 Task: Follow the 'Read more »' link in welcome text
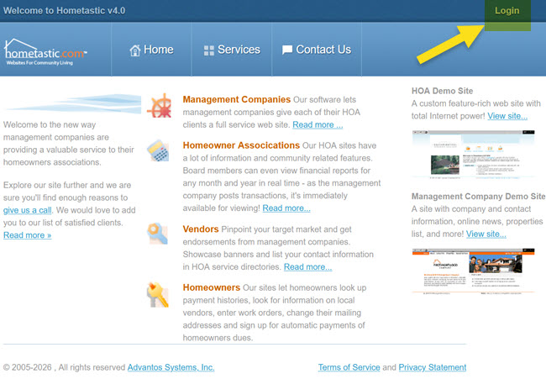tap(27, 235)
